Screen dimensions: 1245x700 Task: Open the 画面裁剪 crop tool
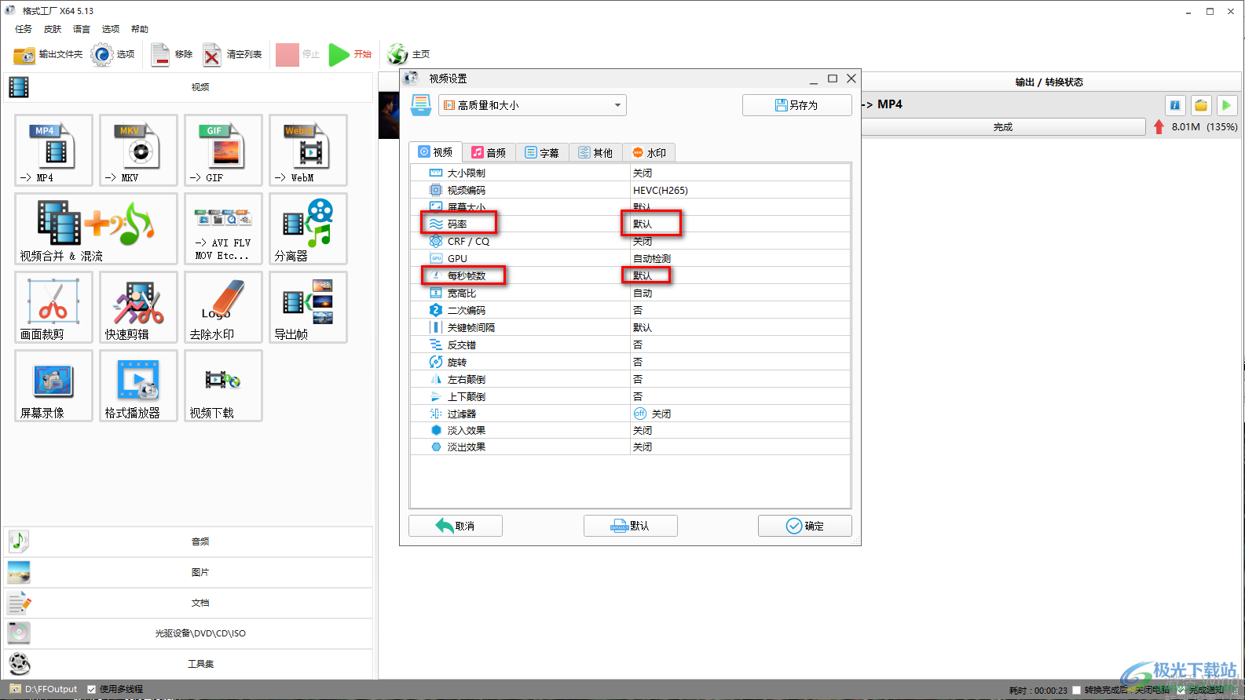pos(53,307)
